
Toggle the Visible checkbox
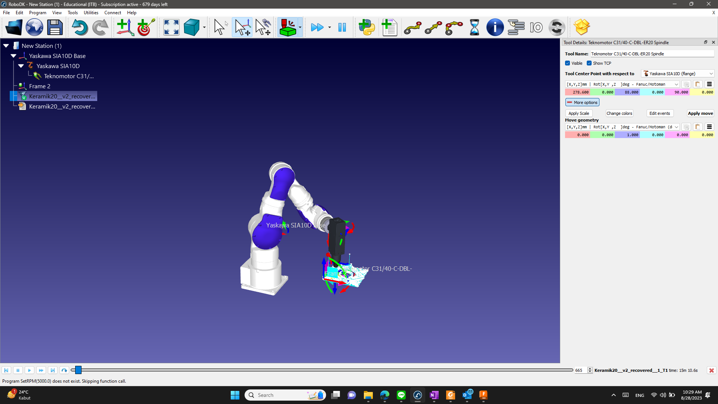[x=568, y=63]
